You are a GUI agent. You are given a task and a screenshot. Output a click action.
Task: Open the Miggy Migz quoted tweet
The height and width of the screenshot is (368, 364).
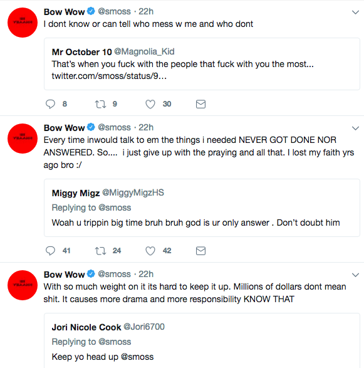pos(202,208)
